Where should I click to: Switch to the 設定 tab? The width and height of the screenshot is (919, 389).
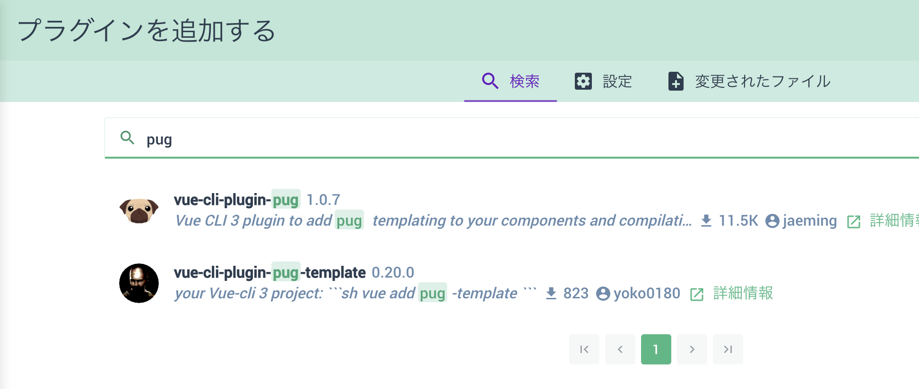click(x=617, y=81)
